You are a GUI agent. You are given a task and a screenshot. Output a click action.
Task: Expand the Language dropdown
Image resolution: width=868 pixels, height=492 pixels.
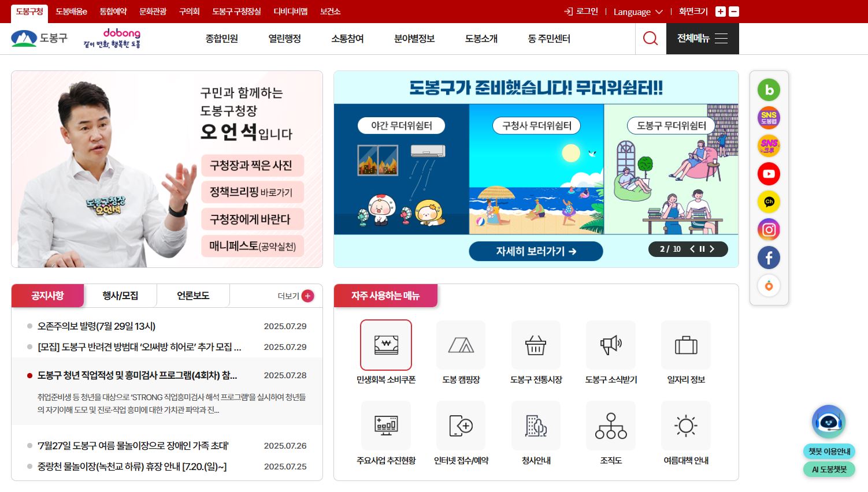pyautogui.click(x=638, y=12)
